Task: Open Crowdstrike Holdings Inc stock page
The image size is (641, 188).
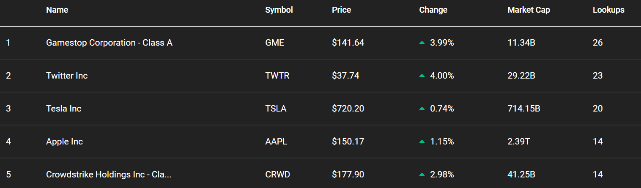Action: (x=109, y=174)
